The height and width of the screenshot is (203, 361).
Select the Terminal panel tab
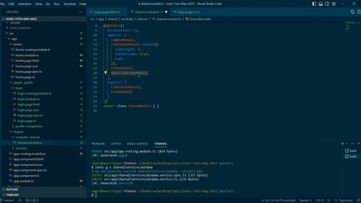pyautogui.click(x=160, y=144)
